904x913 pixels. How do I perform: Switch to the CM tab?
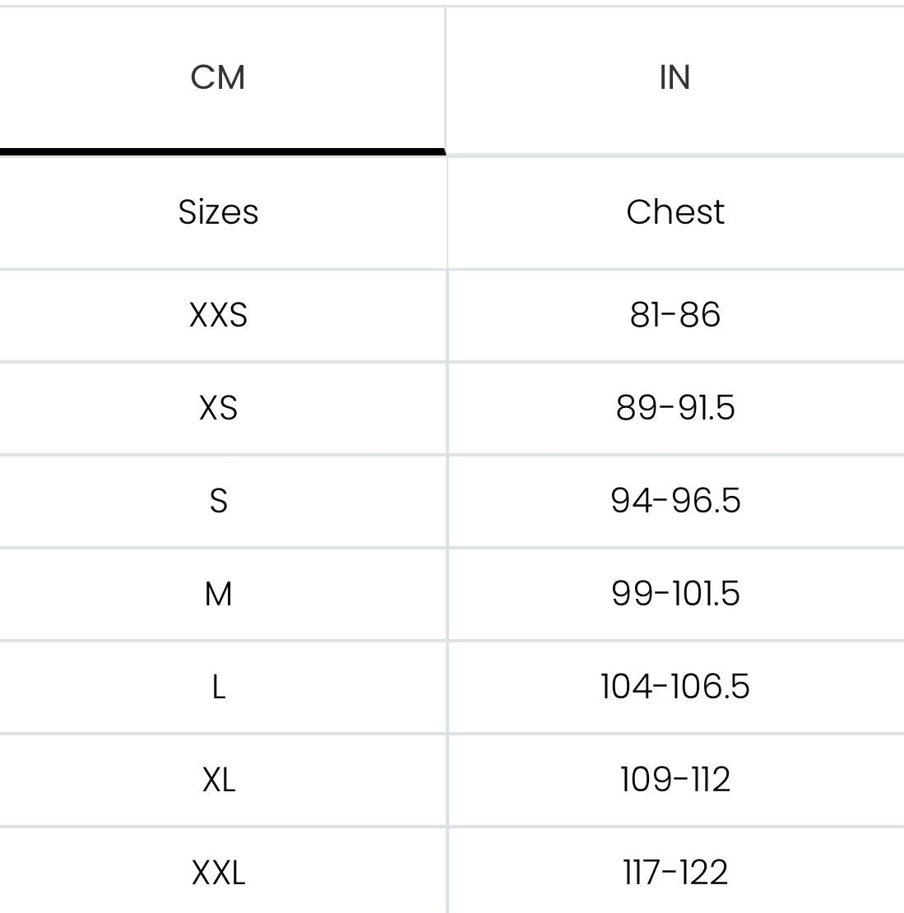point(218,77)
